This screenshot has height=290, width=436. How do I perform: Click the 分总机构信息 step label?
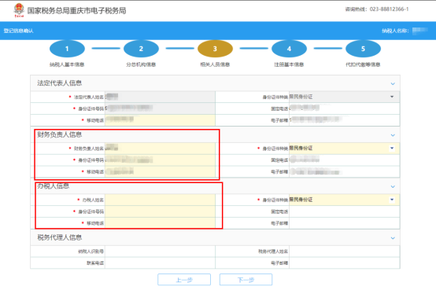141,64
